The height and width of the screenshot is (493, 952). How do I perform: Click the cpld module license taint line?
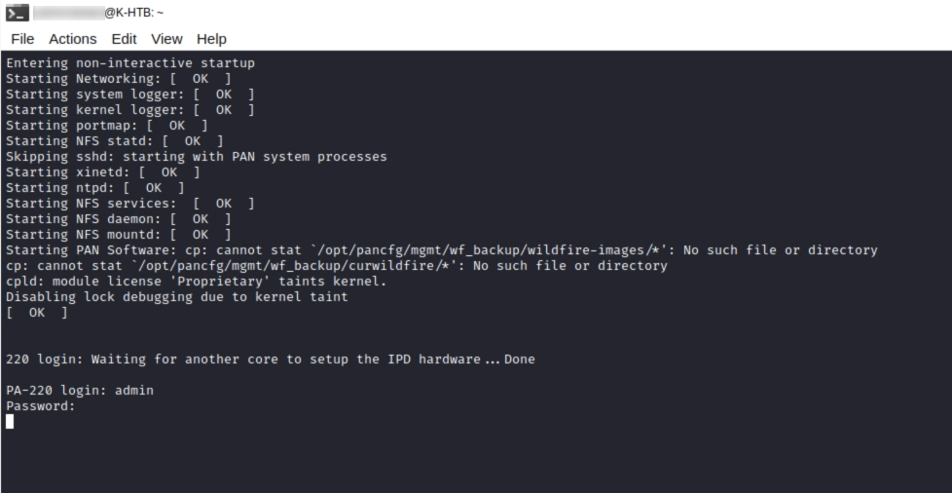point(196,282)
